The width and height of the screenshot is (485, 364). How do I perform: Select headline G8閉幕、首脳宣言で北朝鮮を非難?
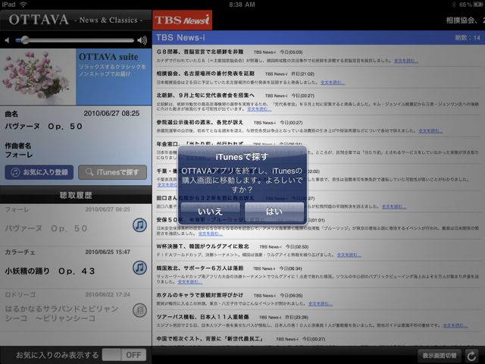200,52
